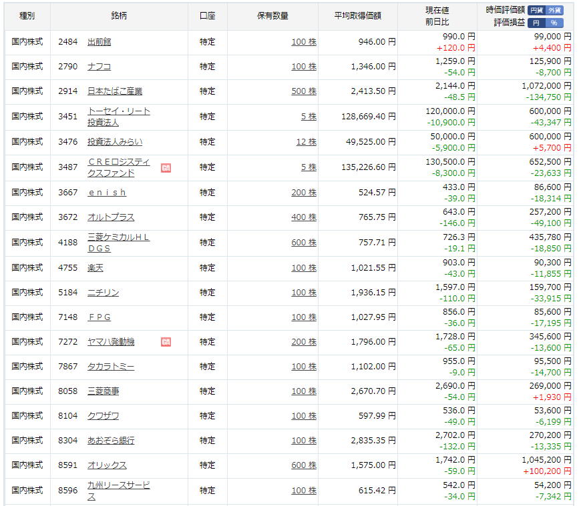Open the enish stock link

coord(107,193)
